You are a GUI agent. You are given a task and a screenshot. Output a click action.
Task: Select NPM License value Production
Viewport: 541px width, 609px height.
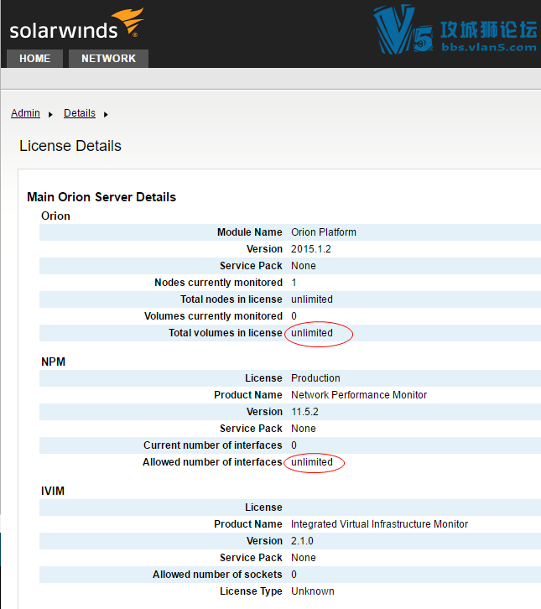315,378
